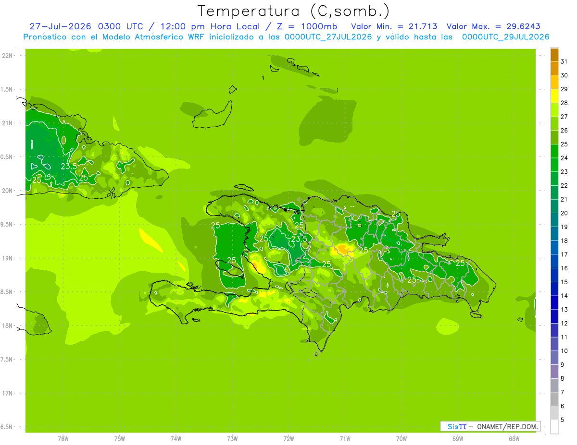Screen dimensions: 577x445
Task: Click the "Temperatura (C,somb.)" title
Action: (293, 11)
